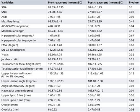Select the P-value column header

[x=134, y=2]
